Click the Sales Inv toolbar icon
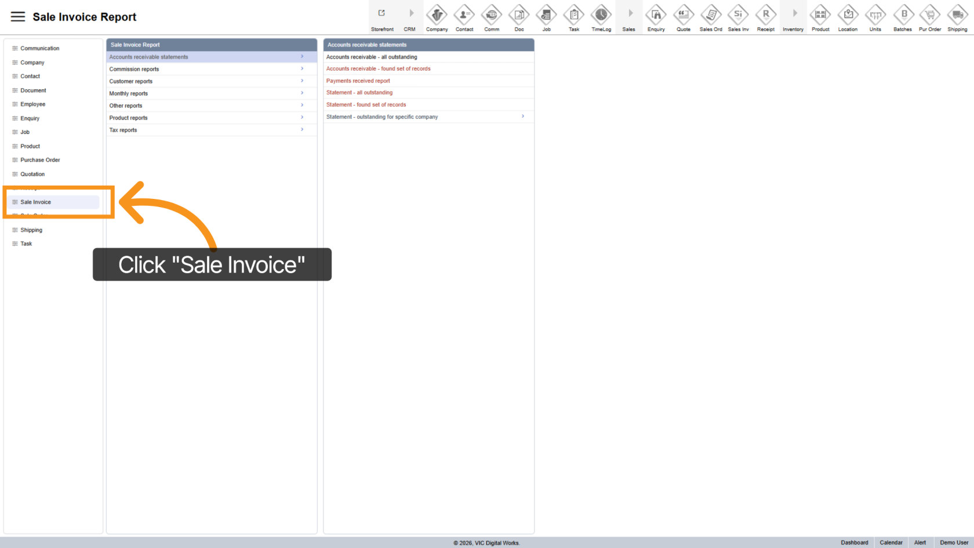This screenshot has width=974, height=548. point(738,17)
